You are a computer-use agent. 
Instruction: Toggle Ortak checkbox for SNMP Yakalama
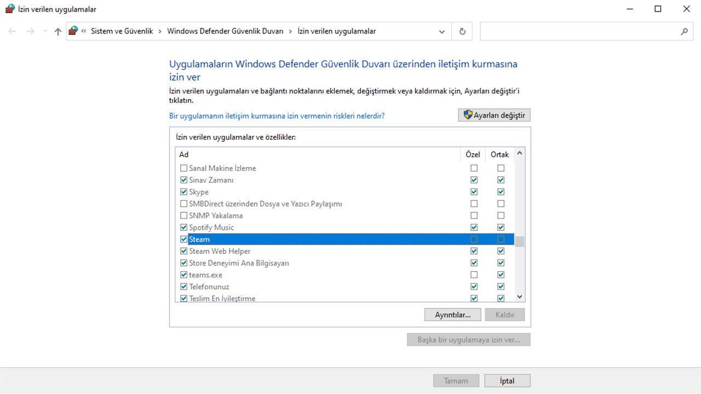click(501, 216)
